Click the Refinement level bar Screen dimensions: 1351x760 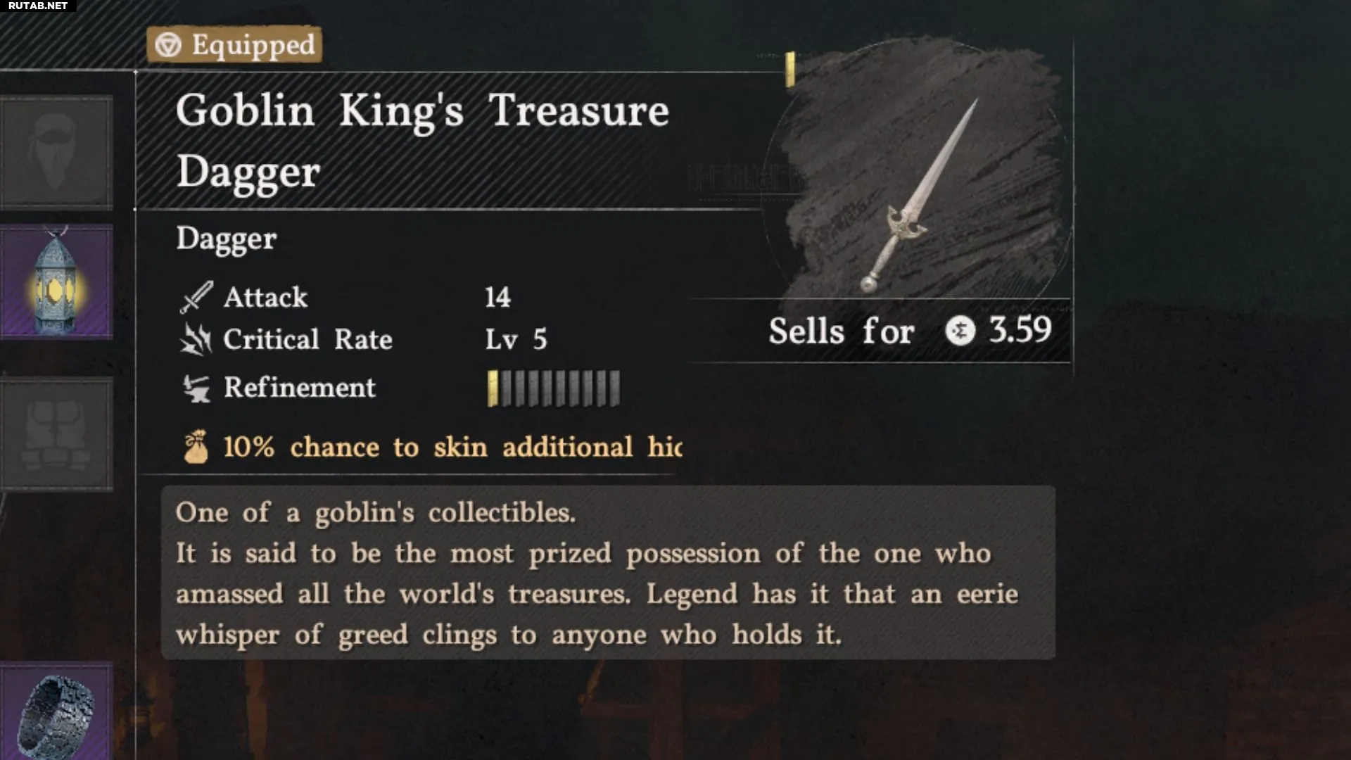click(554, 388)
